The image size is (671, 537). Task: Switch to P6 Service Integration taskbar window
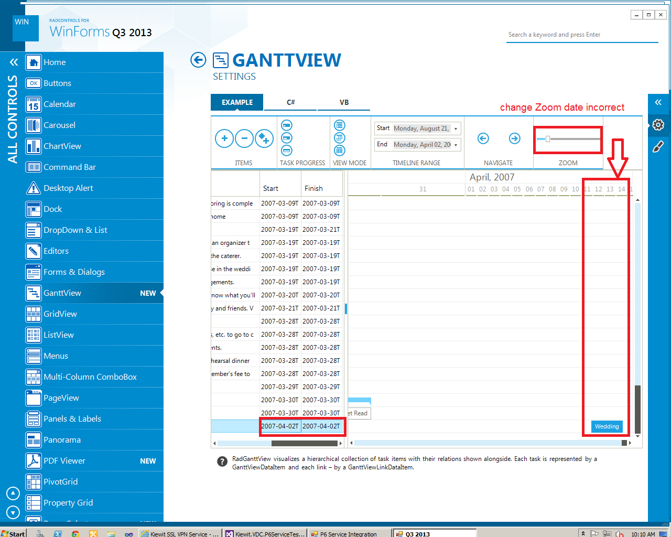click(x=349, y=533)
